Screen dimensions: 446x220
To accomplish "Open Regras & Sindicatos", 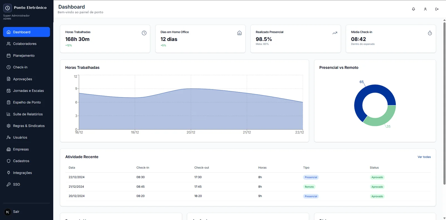I will pos(26,126).
